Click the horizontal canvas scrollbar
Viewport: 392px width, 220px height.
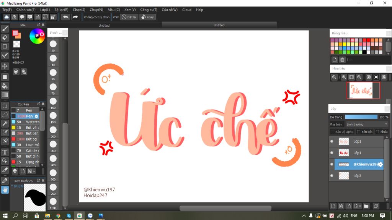click(225, 208)
